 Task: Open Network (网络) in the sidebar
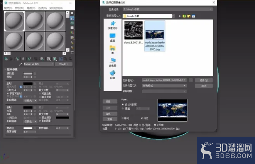point(113,75)
